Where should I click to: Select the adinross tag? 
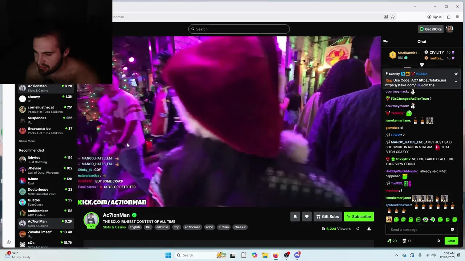[162, 227]
